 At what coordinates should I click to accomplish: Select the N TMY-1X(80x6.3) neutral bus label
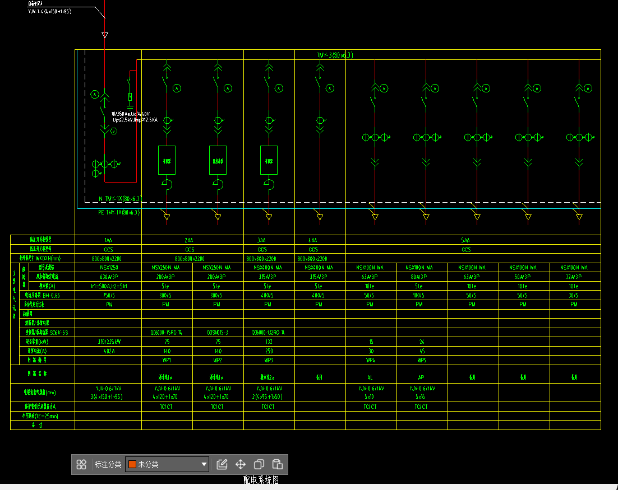[120, 199]
